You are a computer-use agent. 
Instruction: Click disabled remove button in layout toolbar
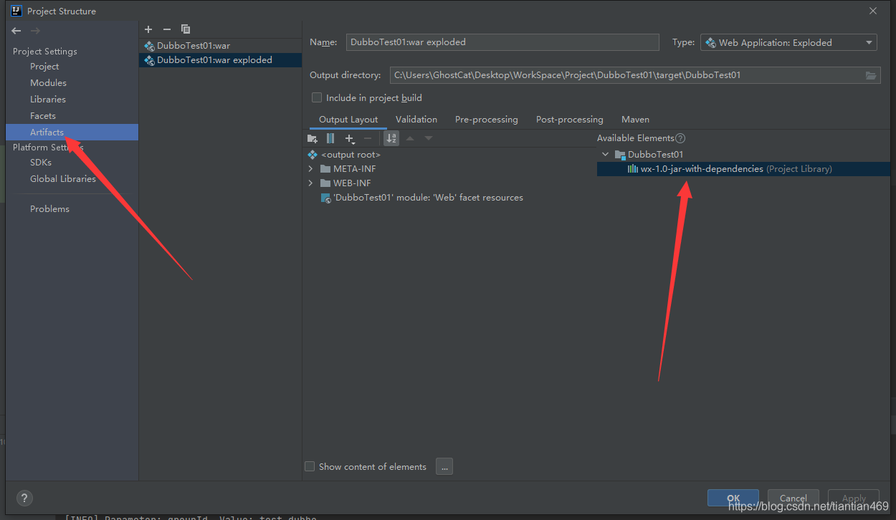(x=368, y=138)
